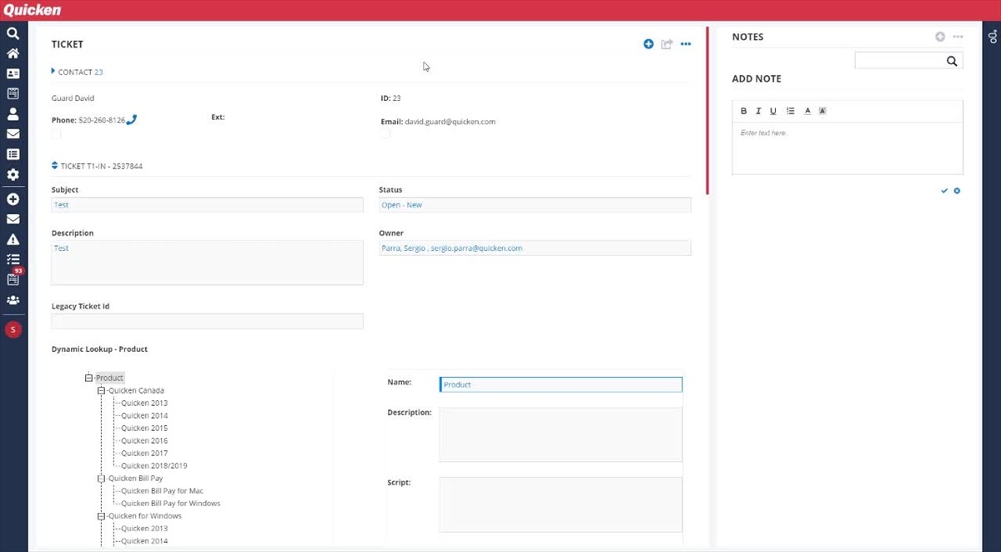Viewport: 1001px width, 552px height.
Task: Open calendar icon with 93 badge
Action: point(13,279)
